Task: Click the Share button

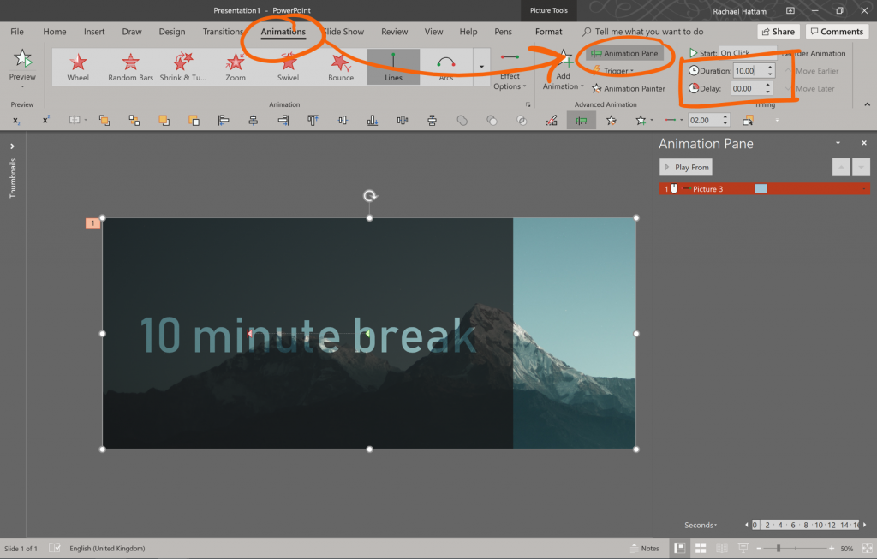Action: point(776,31)
